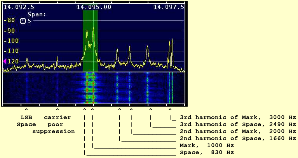The width and height of the screenshot is (298, 158).
Task: Click the 14.092.5 frequency label
Action: pos(19,7)
